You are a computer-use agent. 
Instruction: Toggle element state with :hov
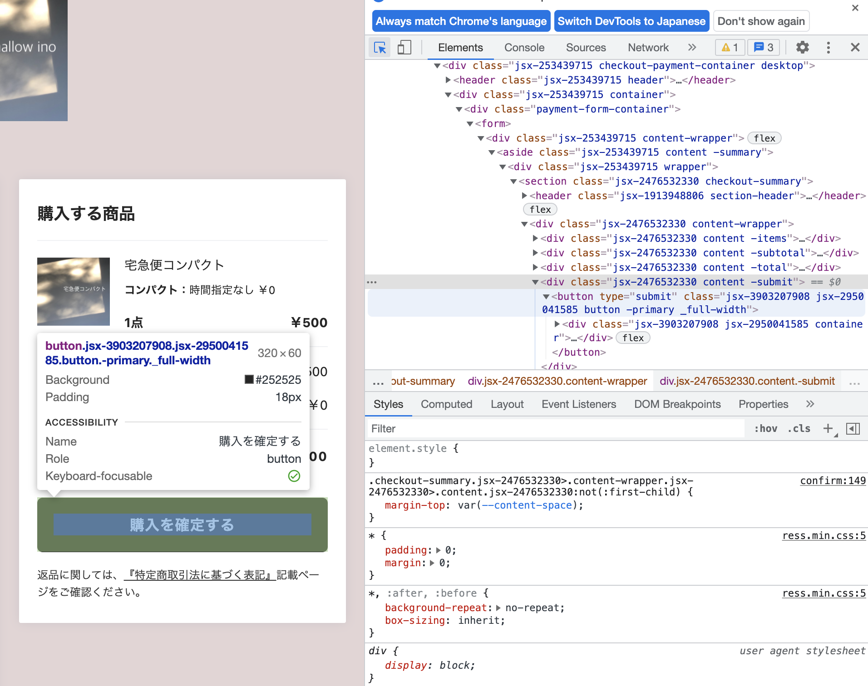(x=765, y=428)
